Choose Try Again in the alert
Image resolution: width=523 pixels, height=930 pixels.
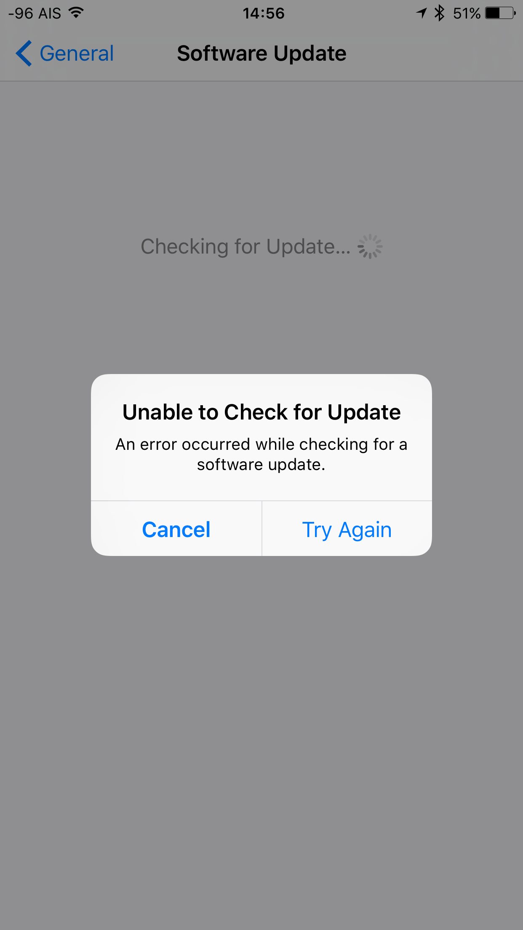pos(347,529)
